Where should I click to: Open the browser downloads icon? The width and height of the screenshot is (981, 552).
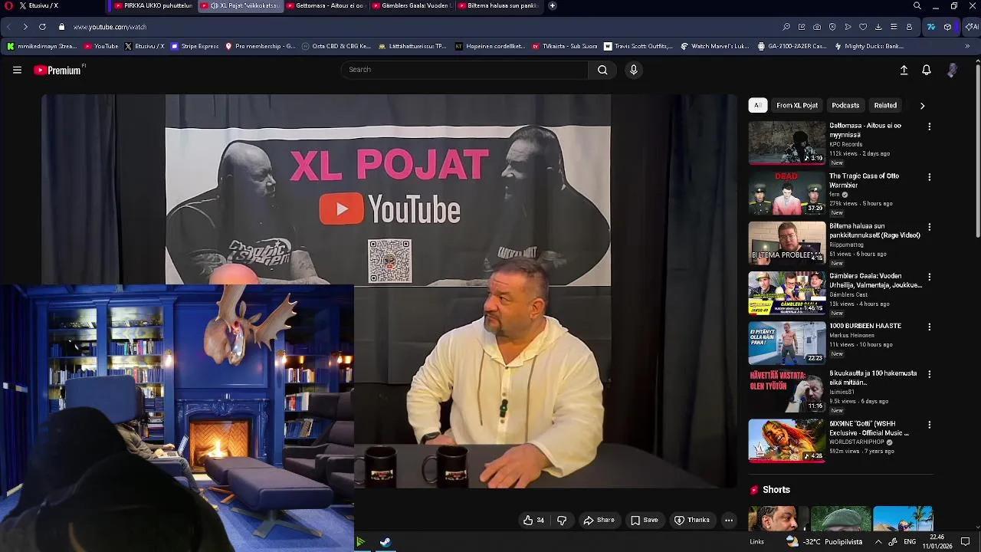coord(878,27)
